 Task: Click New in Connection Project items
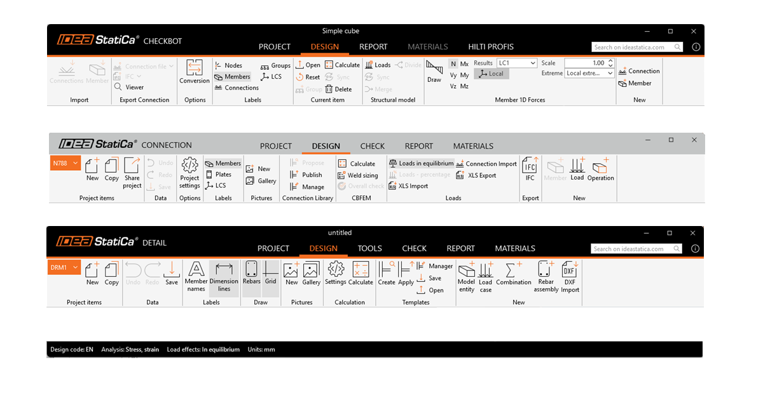coord(92,170)
